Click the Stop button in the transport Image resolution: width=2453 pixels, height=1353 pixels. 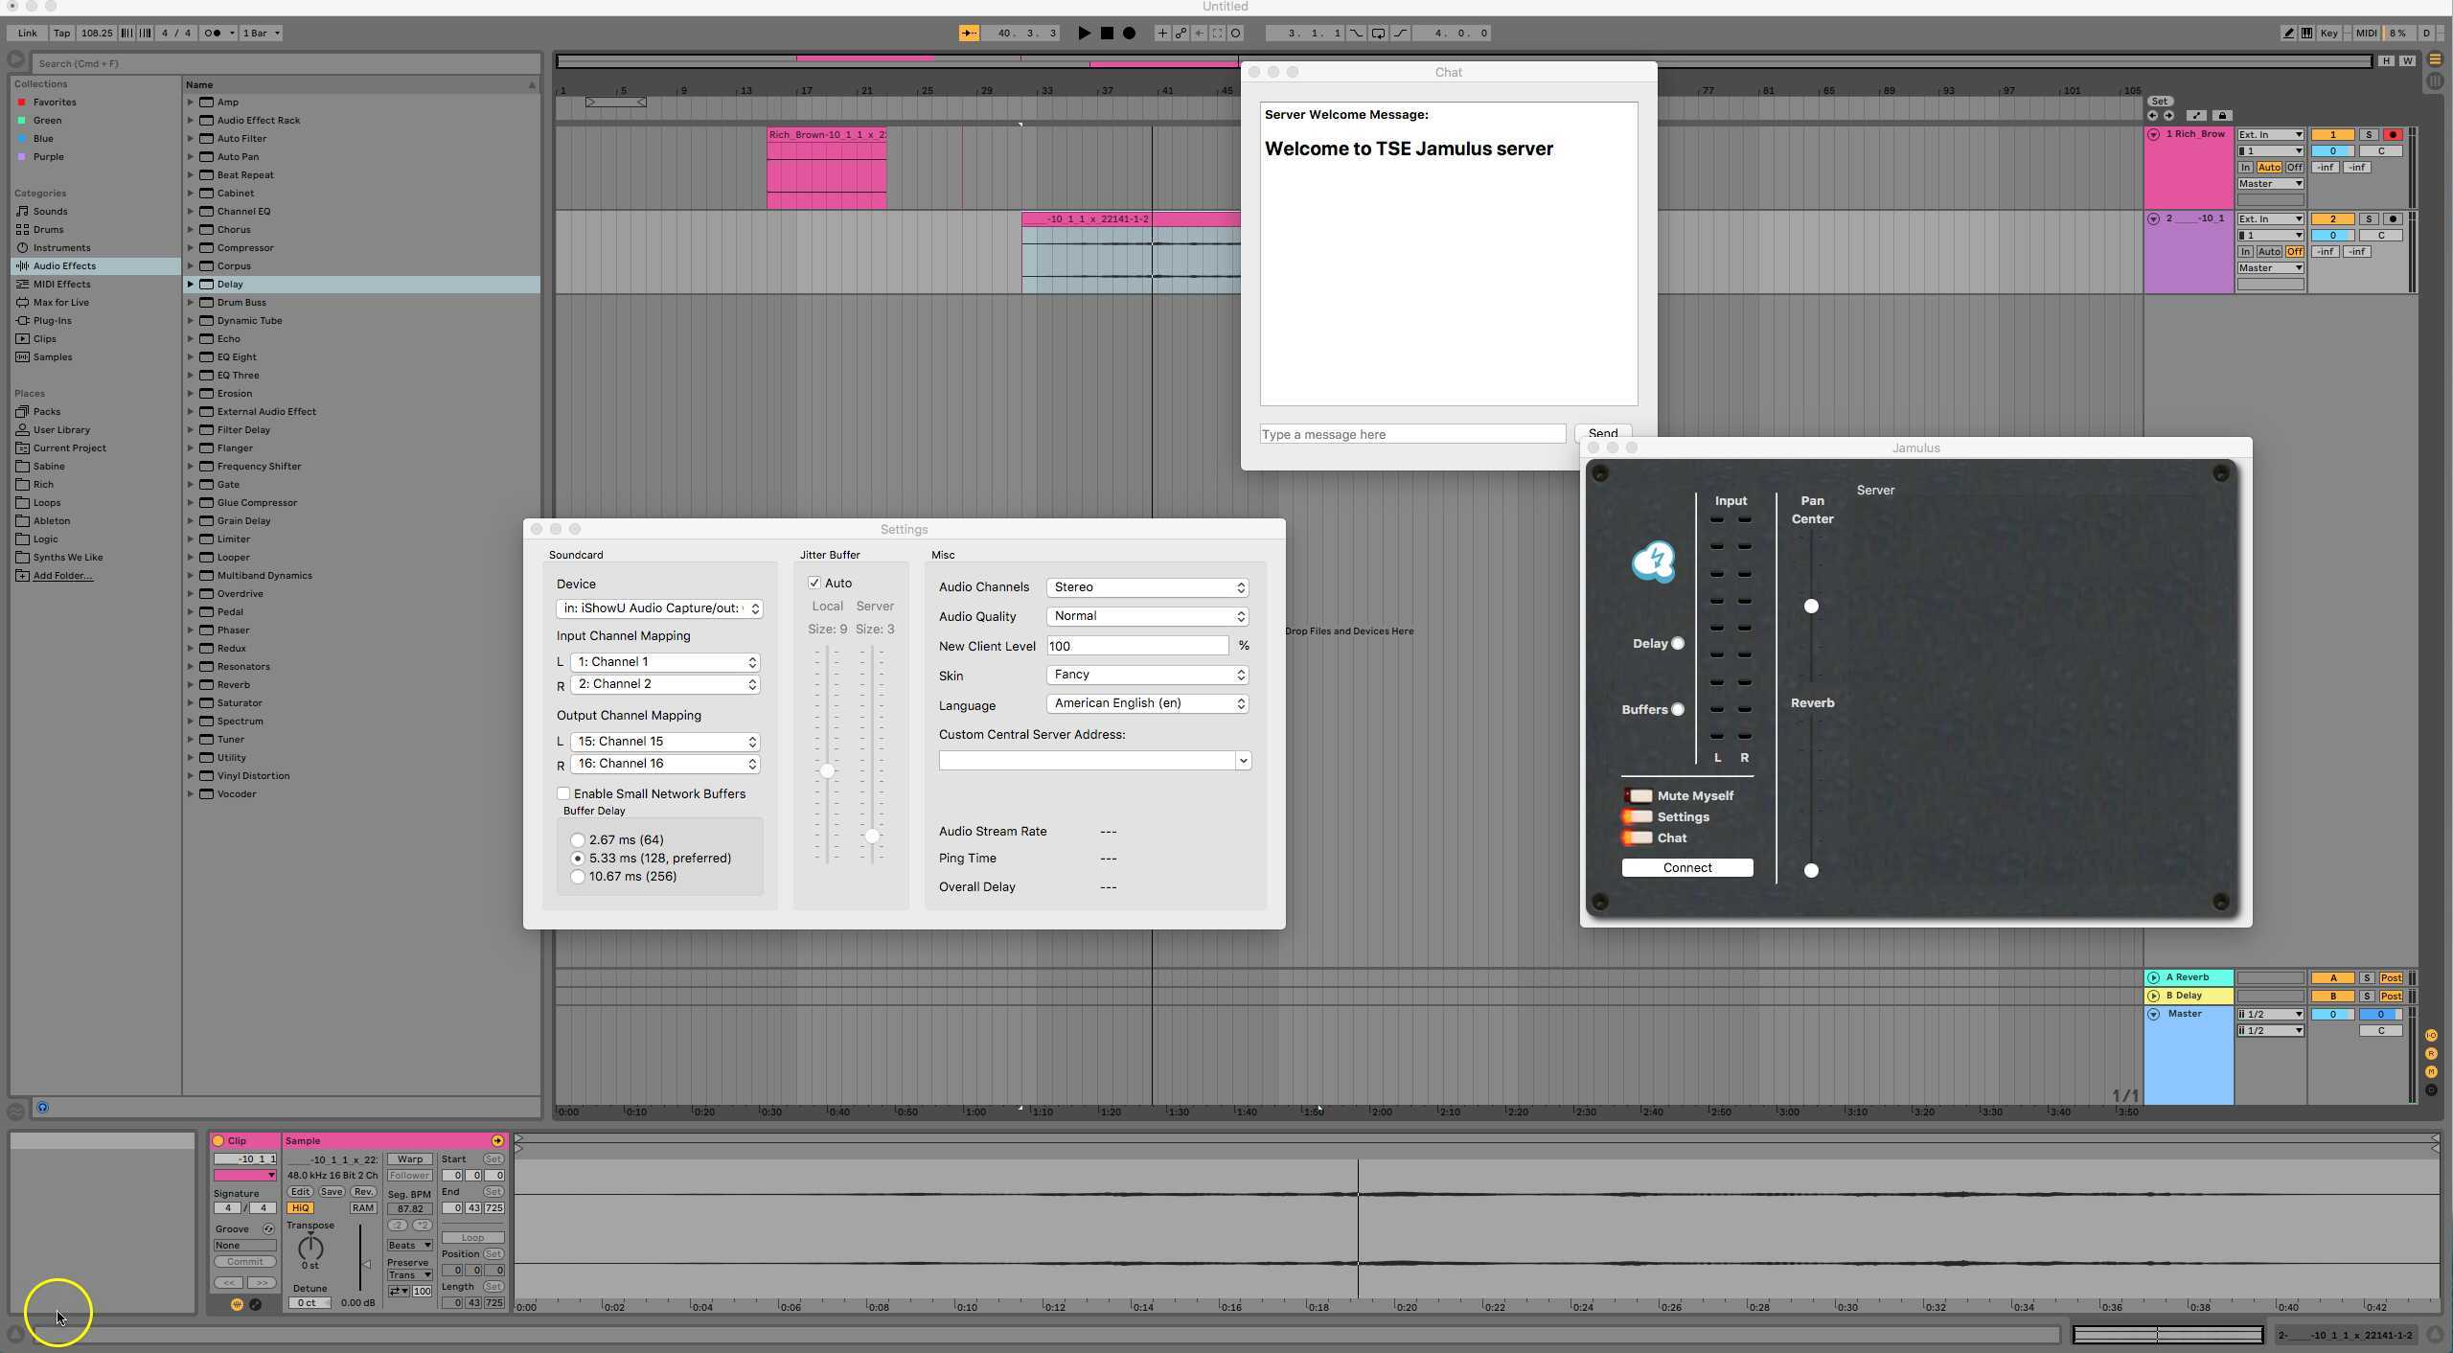(x=1107, y=33)
